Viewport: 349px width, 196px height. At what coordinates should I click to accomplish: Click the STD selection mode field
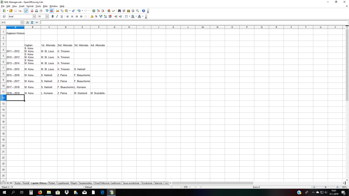click(186, 187)
